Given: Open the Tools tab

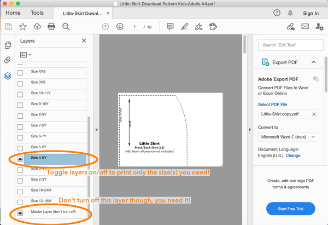Looking at the screenshot, I should tap(37, 13).
